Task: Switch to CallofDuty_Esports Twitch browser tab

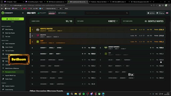Action: pyautogui.click(x=35, y=2)
